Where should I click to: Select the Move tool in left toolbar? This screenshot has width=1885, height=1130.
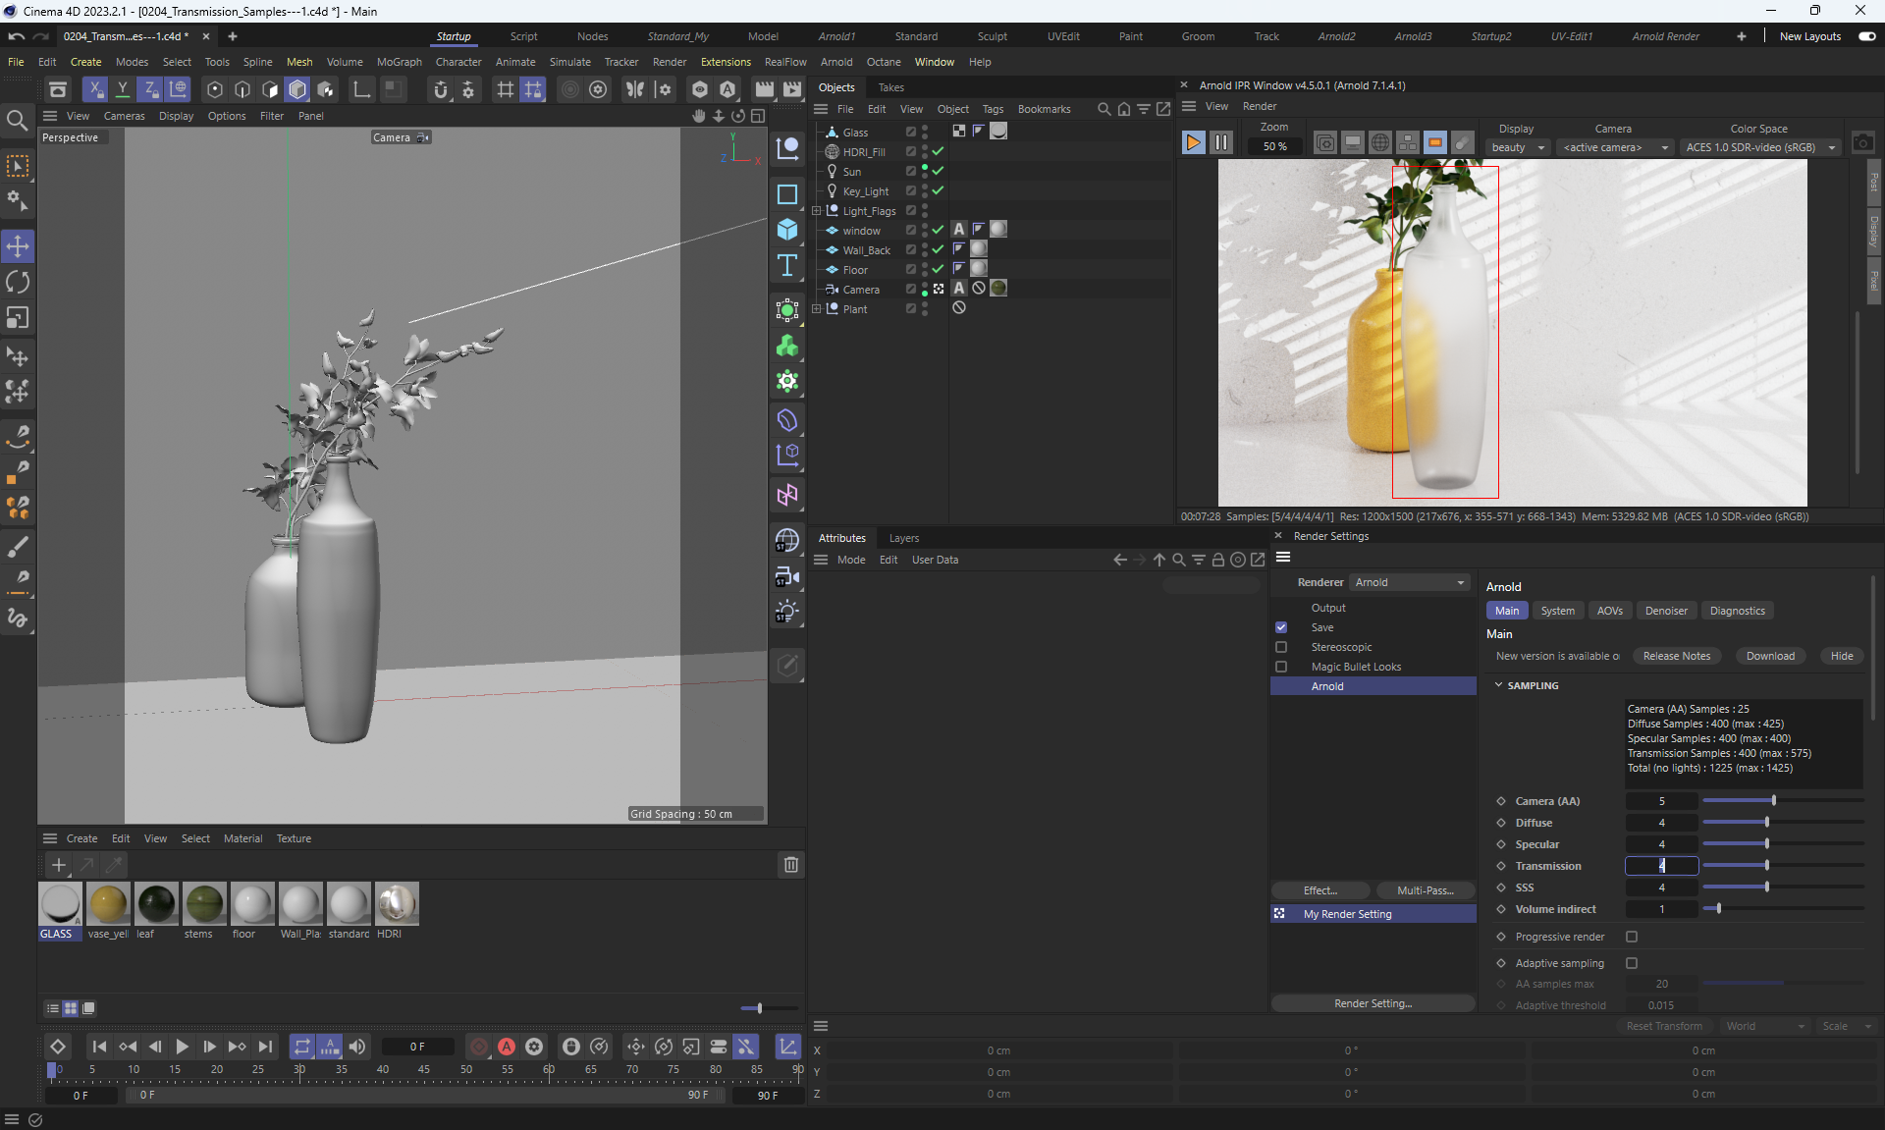(18, 246)
